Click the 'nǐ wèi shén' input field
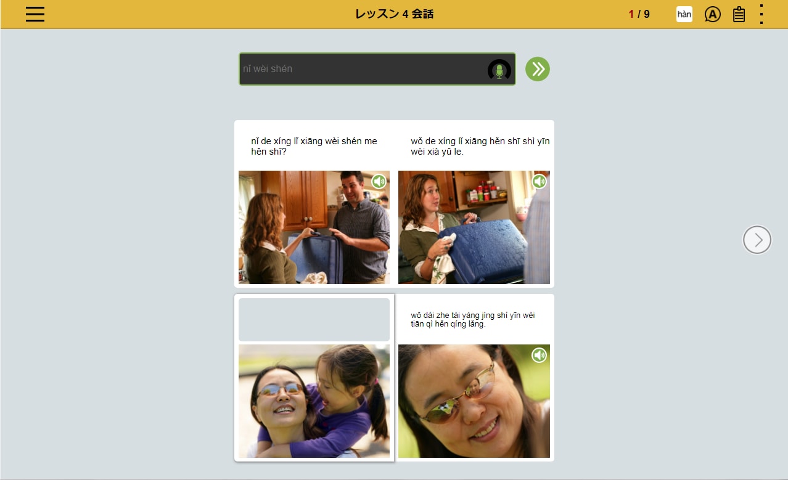The width and height of the screenshot is (788, 480). 361,69
